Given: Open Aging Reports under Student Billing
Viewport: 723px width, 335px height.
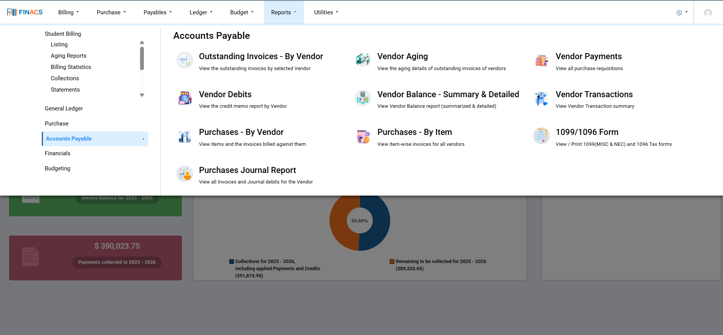Looking at the screenshot, I should click(69, 56).
